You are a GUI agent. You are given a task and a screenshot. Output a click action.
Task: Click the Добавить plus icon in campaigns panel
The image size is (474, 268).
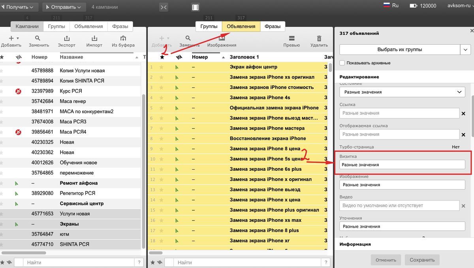pos(11,38)
